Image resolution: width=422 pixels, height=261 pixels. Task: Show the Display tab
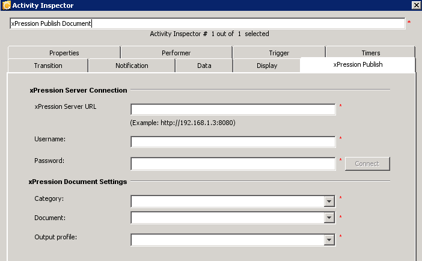[x=267, y=66]
